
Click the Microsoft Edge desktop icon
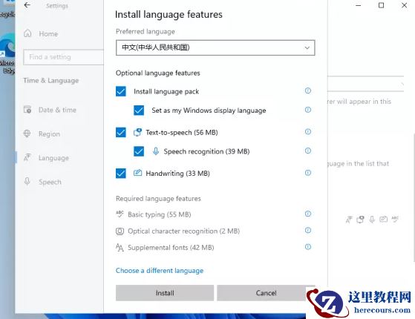7,53
